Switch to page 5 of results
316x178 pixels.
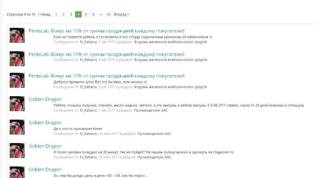[86, 14]
